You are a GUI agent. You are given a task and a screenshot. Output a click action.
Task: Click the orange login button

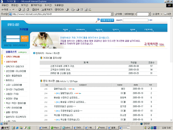(x=25, y=38)
